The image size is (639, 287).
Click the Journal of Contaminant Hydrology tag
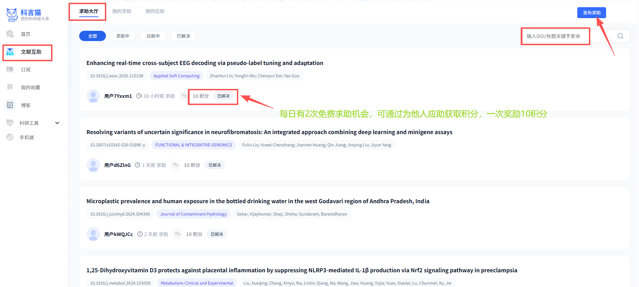tap(193, 214)
